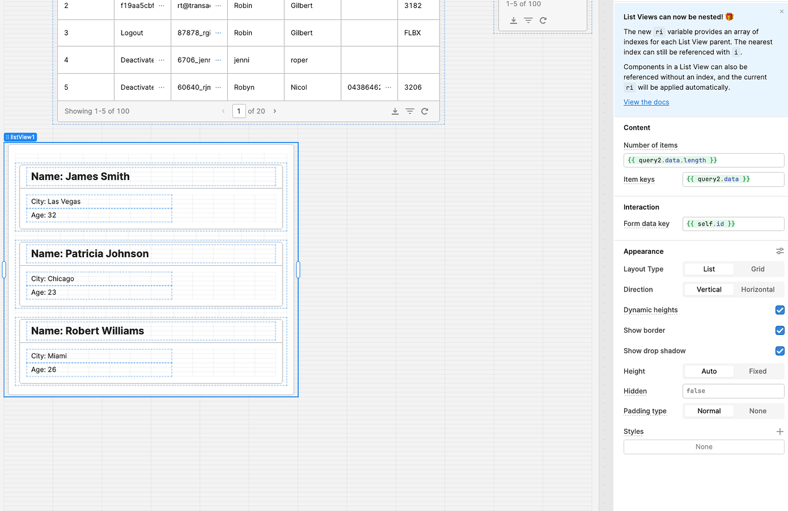The height and width of the screenshot is (511, 788).
Task: Open Appearance advanced settings sliders icon
Action: [780, 251]
